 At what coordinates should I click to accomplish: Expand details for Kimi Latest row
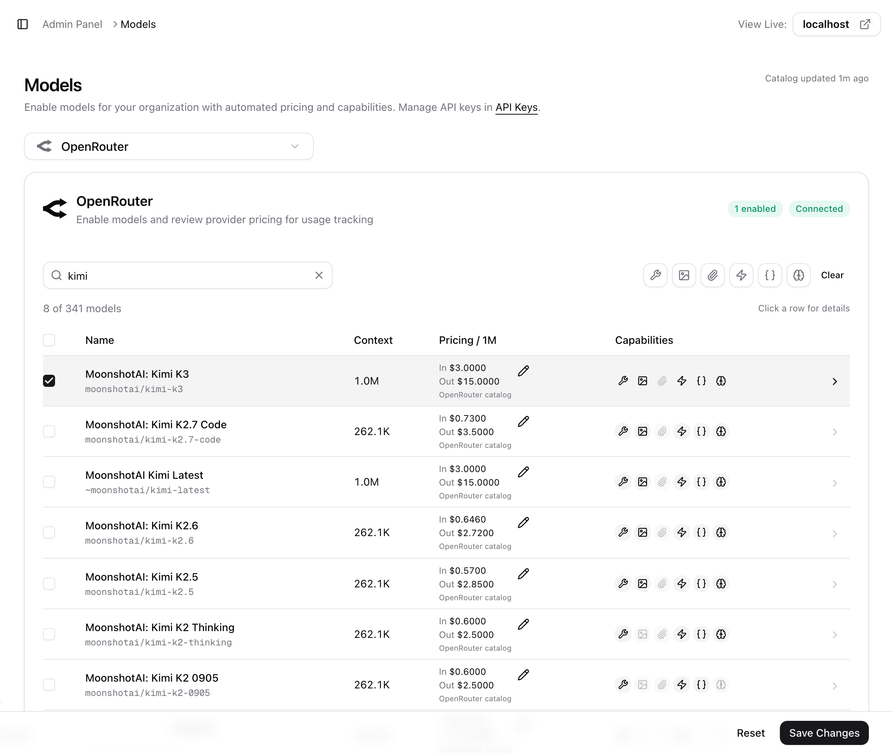click(835, 483)
